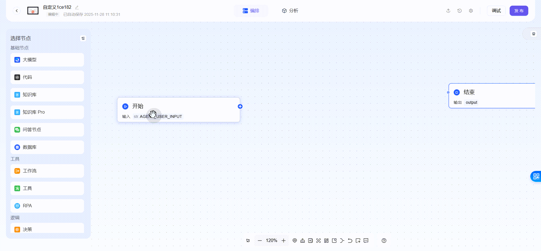Click the 调试 debug button
Image resolution: width=541 pixels, height=251 pixels.
pyautogui.click(x=496, y=11)
